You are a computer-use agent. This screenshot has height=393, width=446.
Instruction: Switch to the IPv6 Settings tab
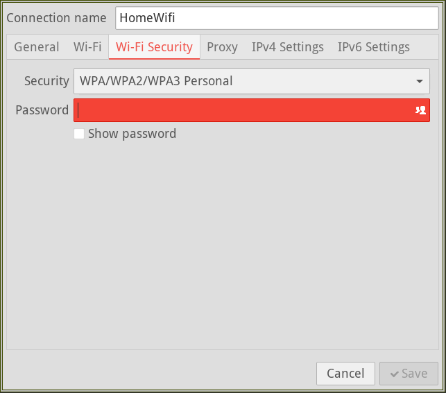[373, 47]
